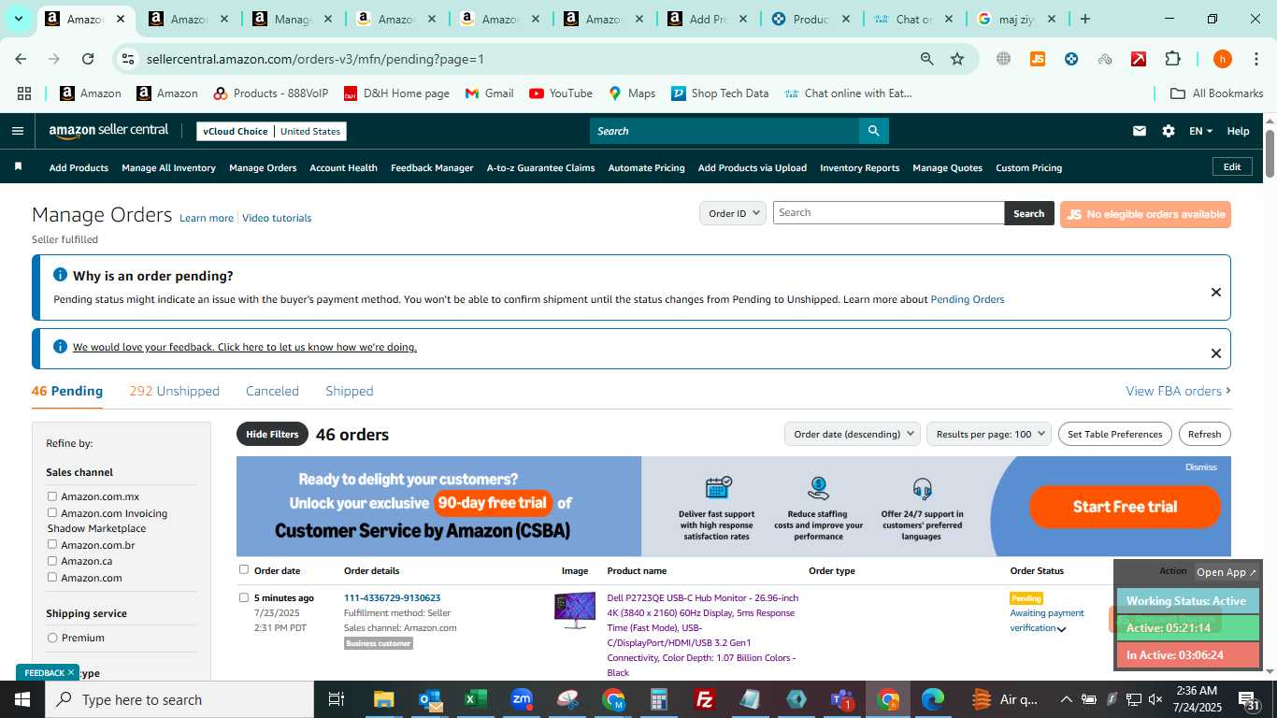The height and width of the screenshot is (718, 1277).
Task: Bookmark this page with the star icon
Action: (957, 59)
